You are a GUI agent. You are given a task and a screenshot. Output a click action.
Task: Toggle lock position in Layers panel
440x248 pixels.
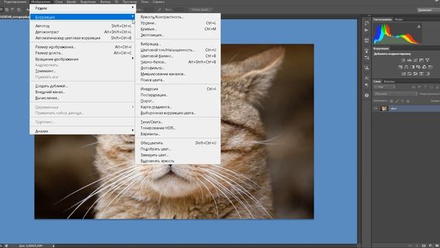coord(402,101)
